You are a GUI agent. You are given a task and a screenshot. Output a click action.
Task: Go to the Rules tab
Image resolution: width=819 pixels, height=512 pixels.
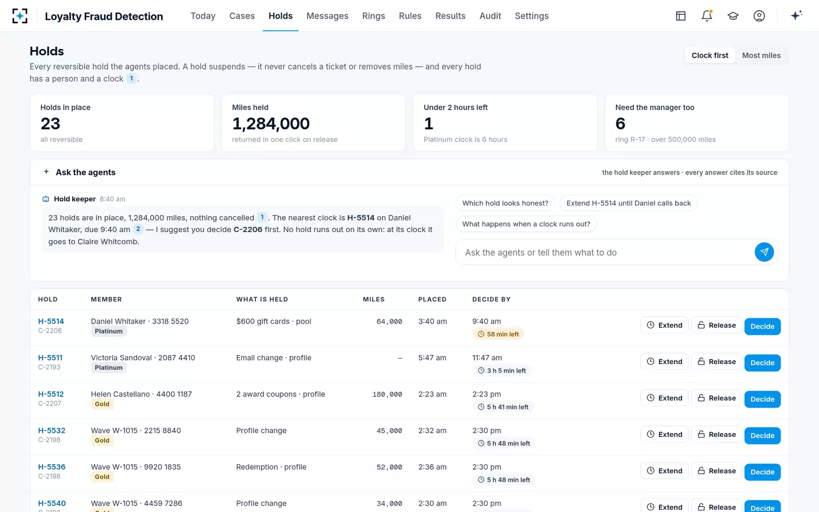point(410,16)
